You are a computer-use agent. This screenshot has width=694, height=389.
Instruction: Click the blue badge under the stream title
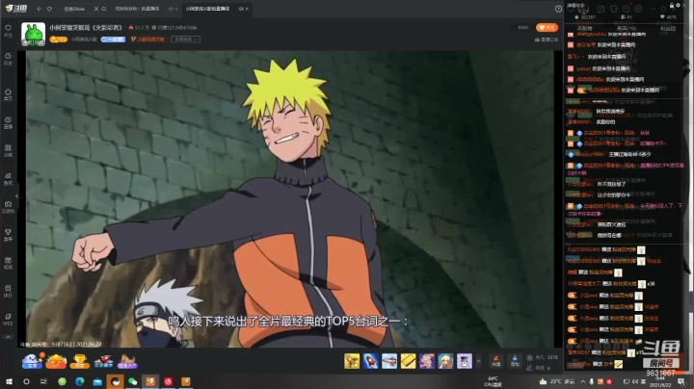(x=113, y=39)
